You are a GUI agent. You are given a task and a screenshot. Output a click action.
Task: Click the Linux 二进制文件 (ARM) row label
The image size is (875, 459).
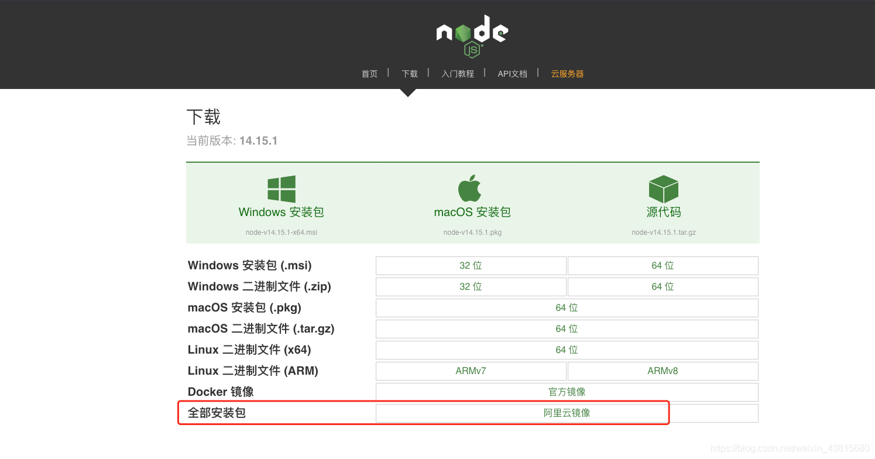pos(253,371)
